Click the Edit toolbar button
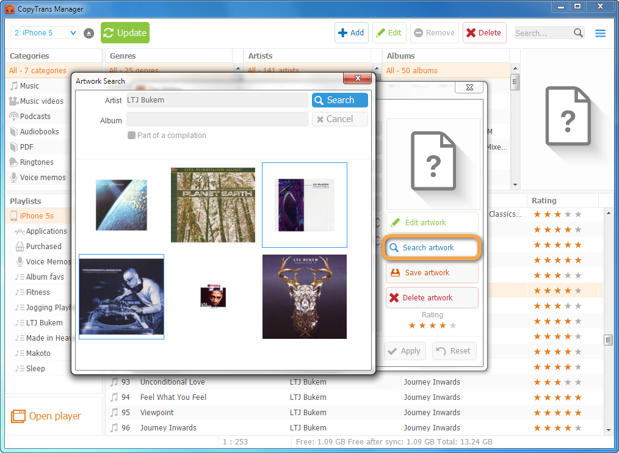 (x=389, y=33)
